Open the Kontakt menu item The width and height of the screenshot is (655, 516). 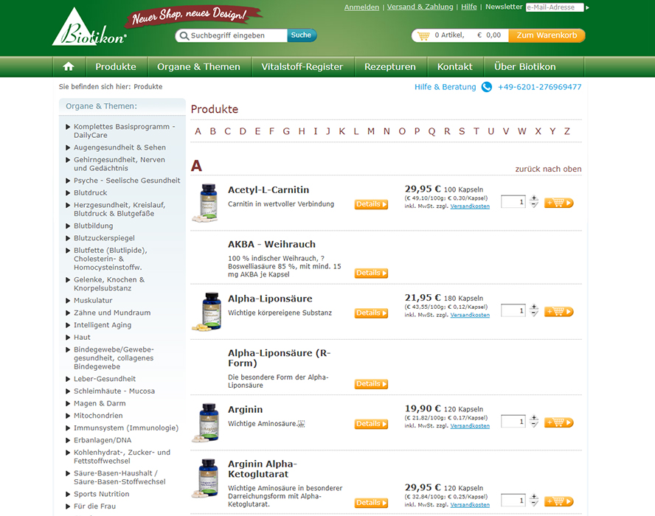tap(455, 67)
